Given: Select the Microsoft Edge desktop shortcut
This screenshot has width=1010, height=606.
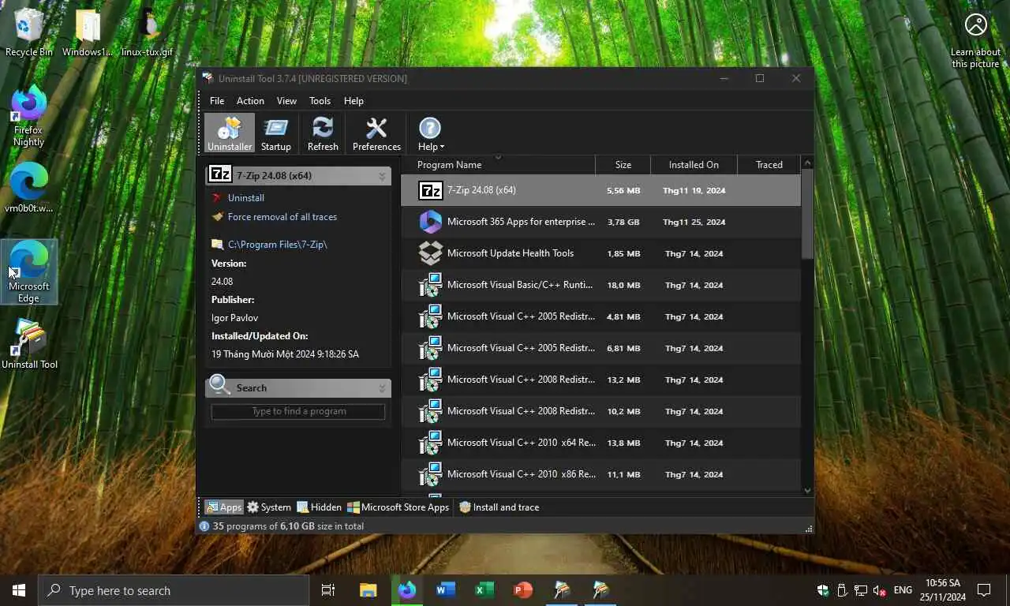Looking at the screenshot, I should [29, 271].
